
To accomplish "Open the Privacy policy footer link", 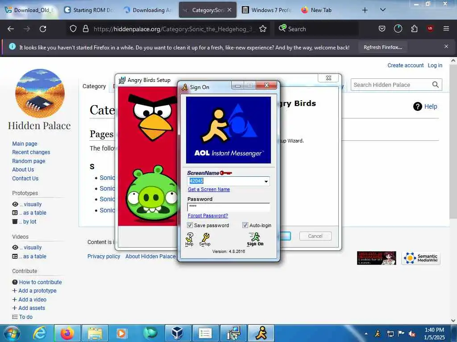I will (104, 256).
